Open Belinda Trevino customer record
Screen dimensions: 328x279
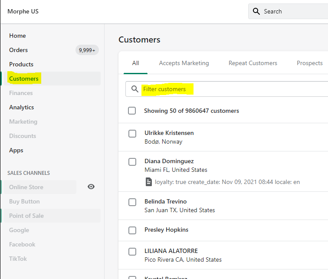pyautogui.click(x=165, y=201)
